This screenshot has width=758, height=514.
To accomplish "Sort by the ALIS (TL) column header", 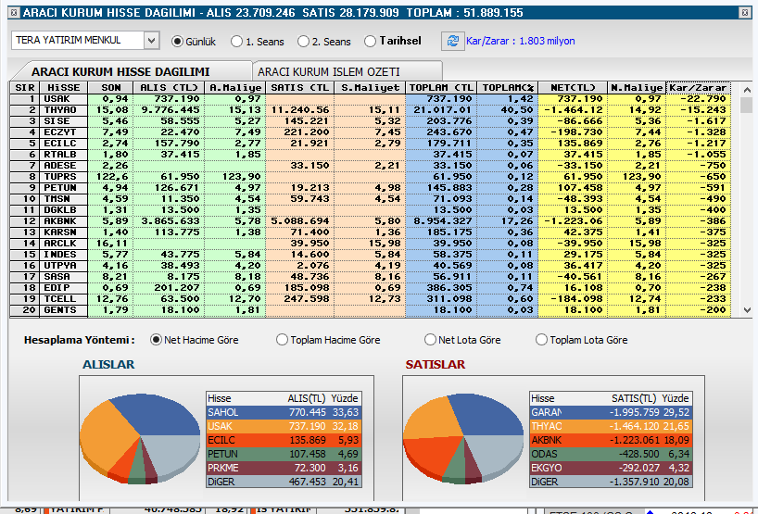I will (169, 87).
